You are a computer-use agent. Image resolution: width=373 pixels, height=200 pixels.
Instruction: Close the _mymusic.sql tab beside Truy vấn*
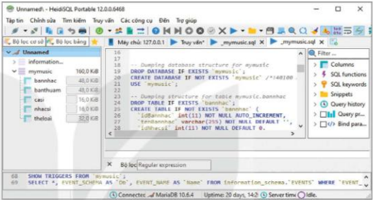tap(262, 42)
